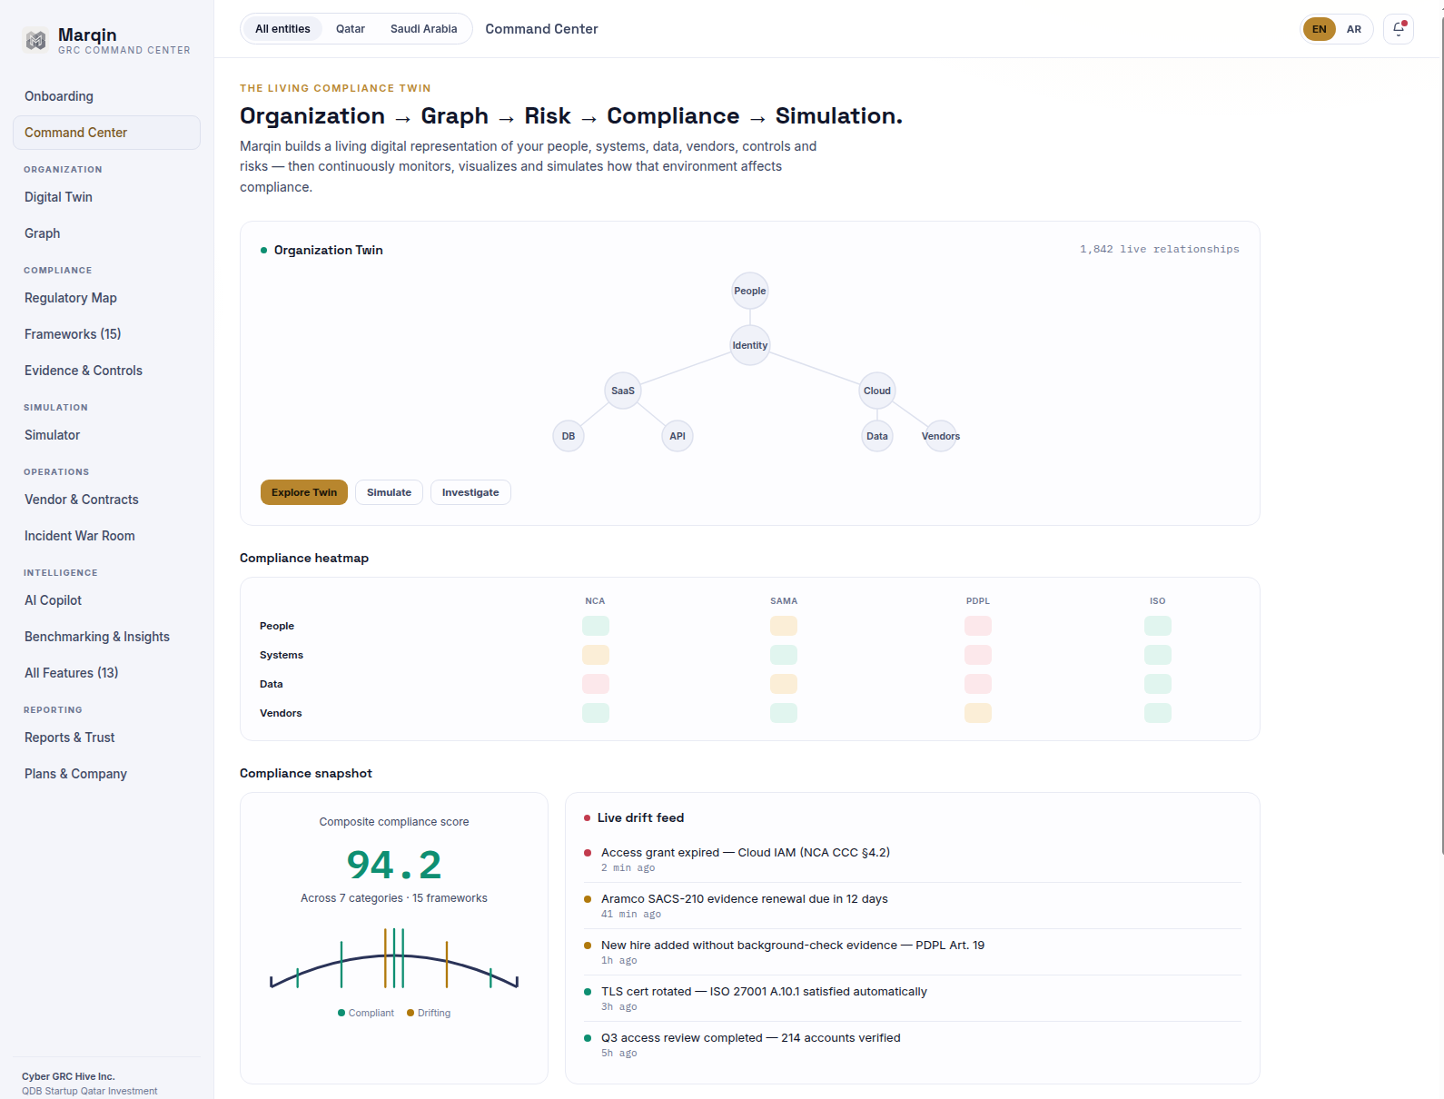
Task: Open the Aramco SACS-210 evidence renewal entry
Action: [x=912, y=906]
